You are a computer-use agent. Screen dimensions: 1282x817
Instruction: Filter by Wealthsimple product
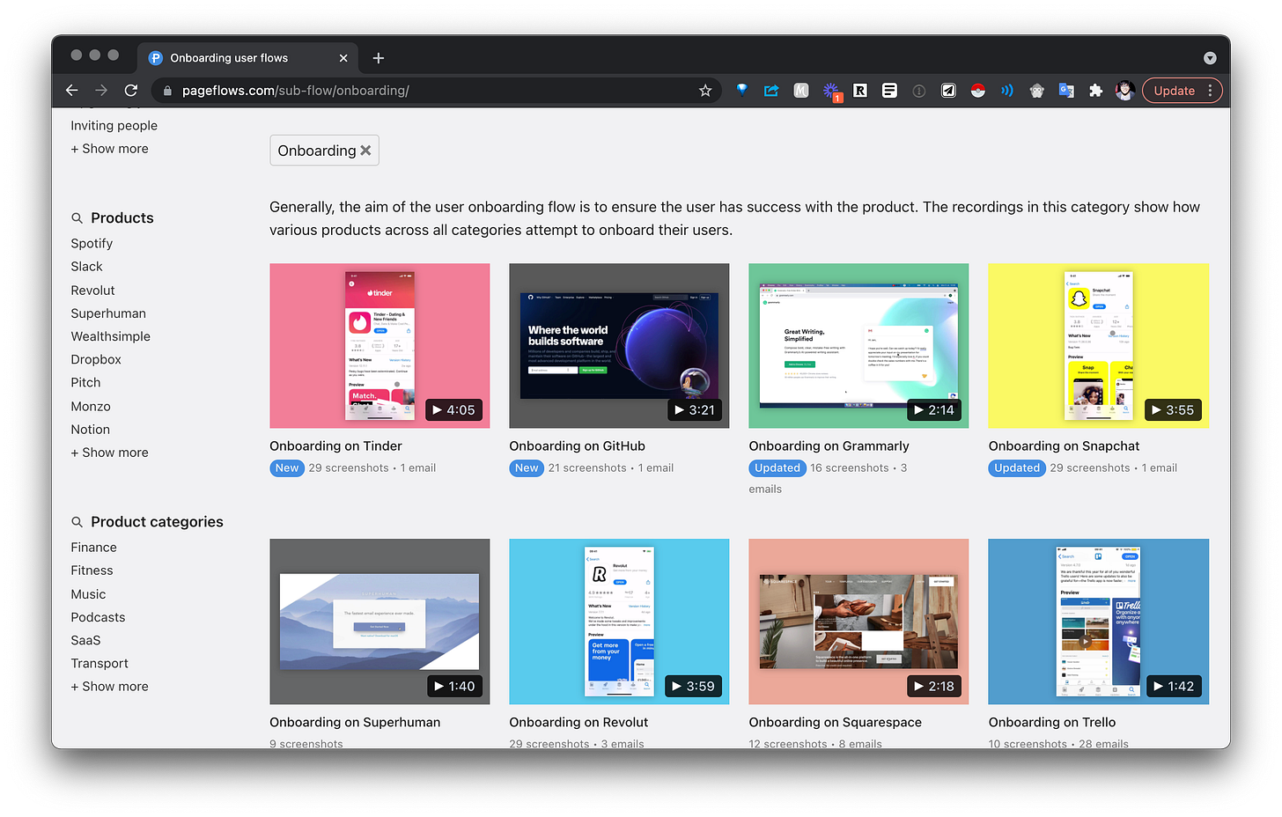111,336
